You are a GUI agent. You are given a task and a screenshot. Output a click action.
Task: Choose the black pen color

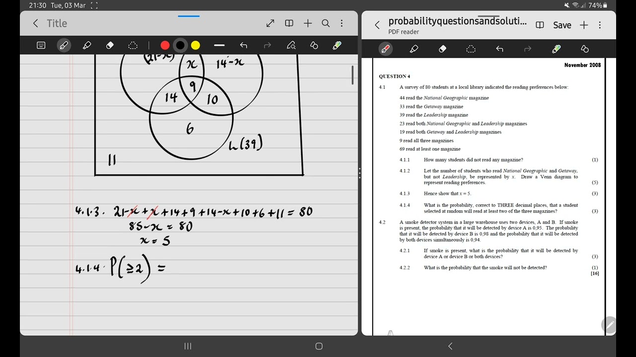coord(180,46)
